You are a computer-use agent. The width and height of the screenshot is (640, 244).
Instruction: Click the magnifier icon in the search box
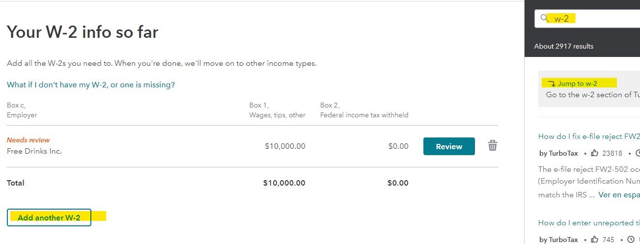(544, 18)
